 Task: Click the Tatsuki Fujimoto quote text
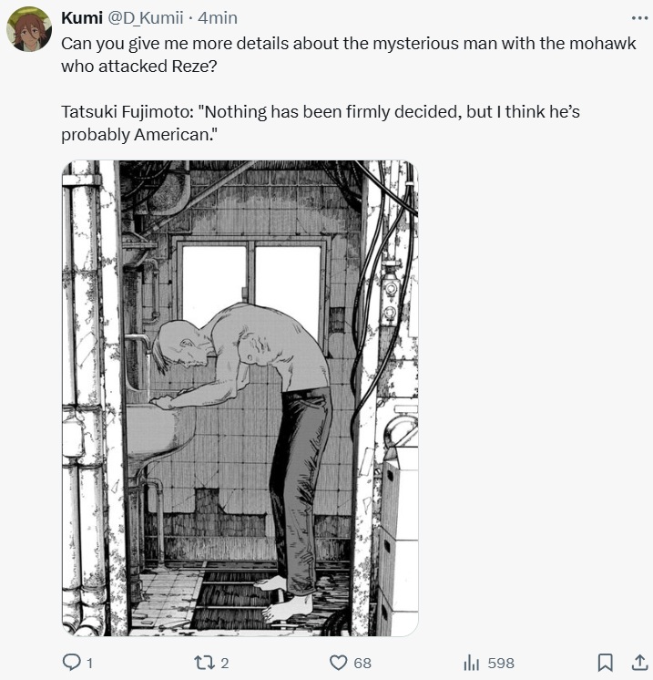321,123
